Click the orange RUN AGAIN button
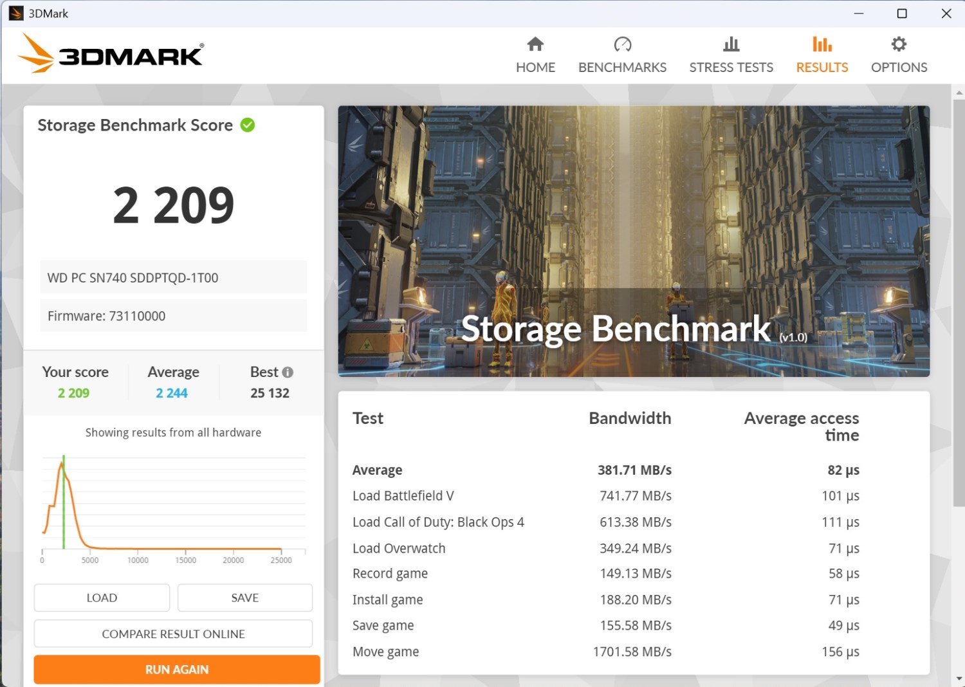Viewport: 965px width, 687px height. 177,670
